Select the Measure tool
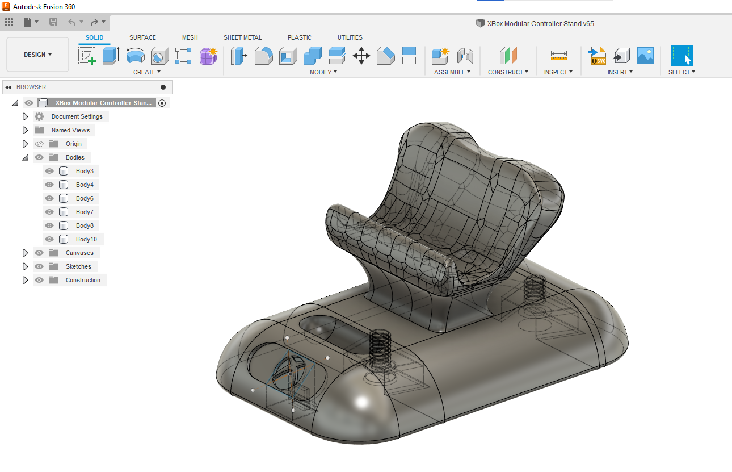The height and width of the screenshot is (472, 732). (559, 55)
